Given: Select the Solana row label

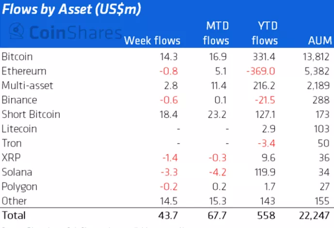Looking at the screenshot, I should pyautogui.click(x=17, y=172).
